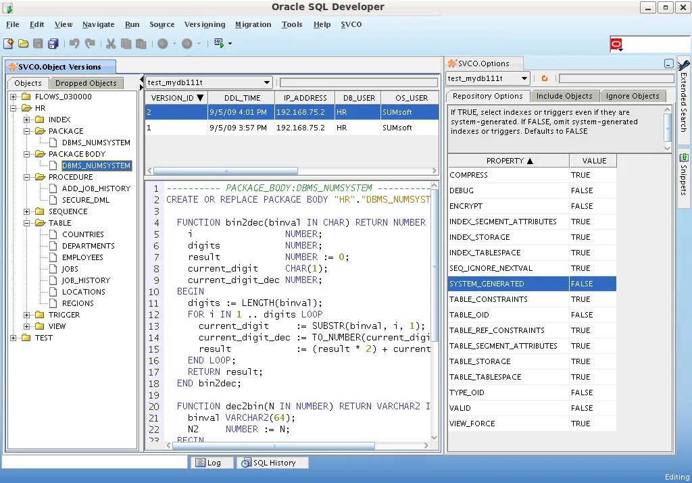The width and height of the screenshot is (692, 483).
Task: Open the Versioning menu
Action: (x=205, y=24)
